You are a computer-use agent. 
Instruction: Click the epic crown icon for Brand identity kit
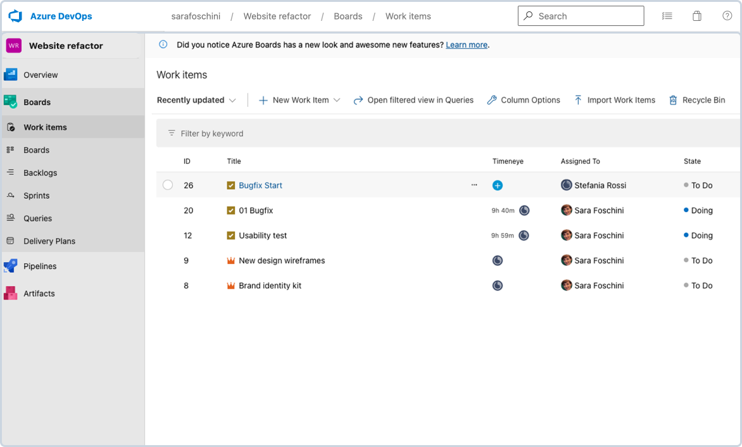pyautogui.click(x=231, y=286)
